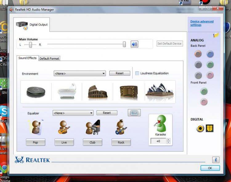Open Google Chrome desktop shortcut
The height and width of the screenshot is (182, 231).
[4, 172]
